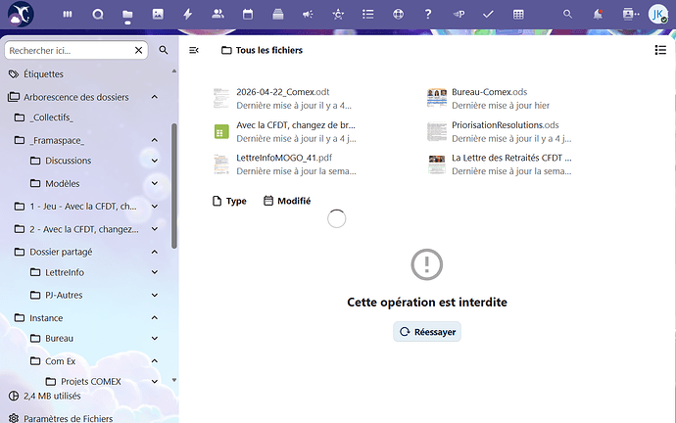
Task: Switch files view with the list toggle icon
Action: point(660,50)
